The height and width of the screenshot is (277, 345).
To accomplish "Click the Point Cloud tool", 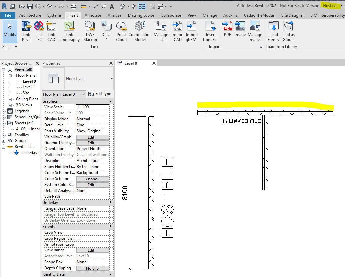I will pyautogui.click(x=121, y=31).
